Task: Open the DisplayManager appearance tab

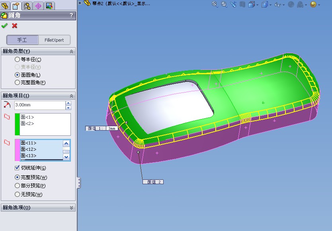Action: pyautogui.click(x=49, y=6)
